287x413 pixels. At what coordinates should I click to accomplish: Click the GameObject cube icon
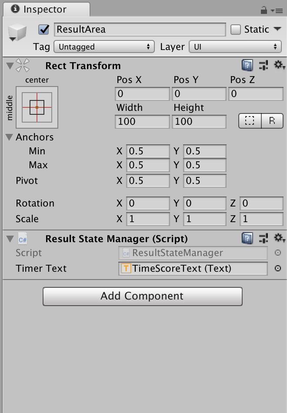(x=17, y=33)
